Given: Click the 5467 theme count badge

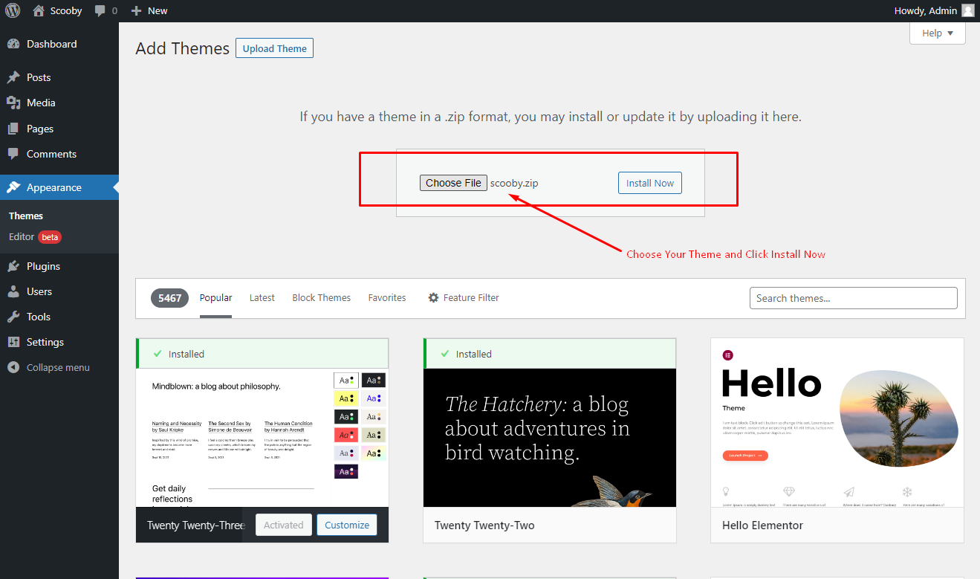Looking at the screenshot, I should click(x=169, y=298).
